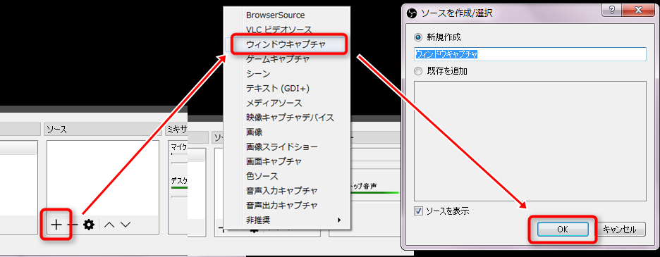
Task: Click the existing sources list box
Action: tap(530, 141)
